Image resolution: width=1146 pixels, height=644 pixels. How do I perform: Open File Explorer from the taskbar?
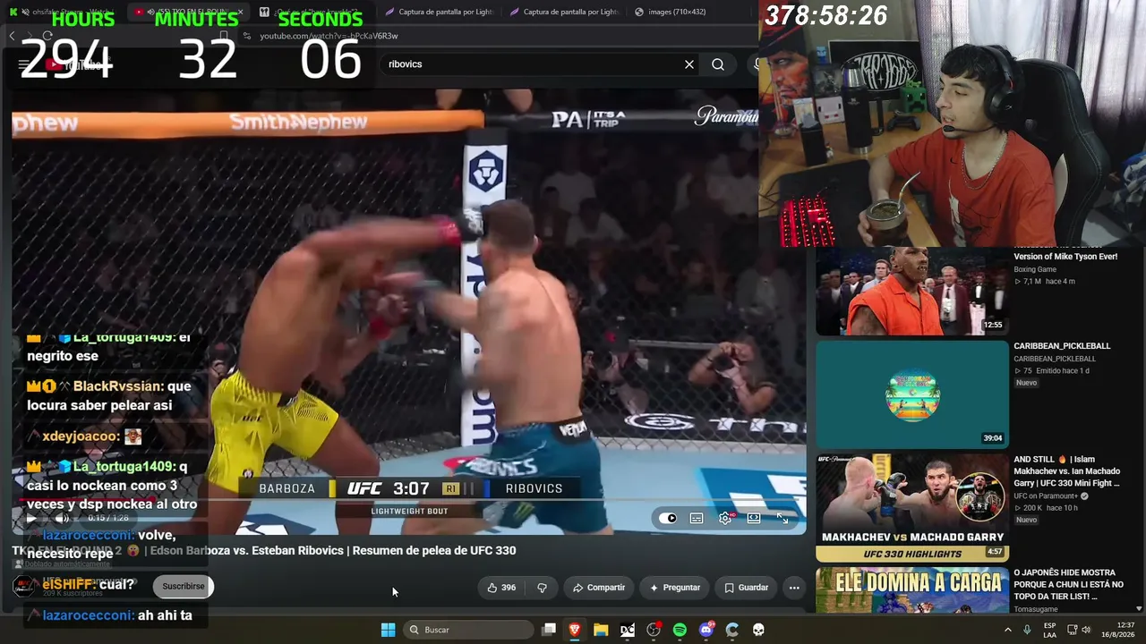601,630
